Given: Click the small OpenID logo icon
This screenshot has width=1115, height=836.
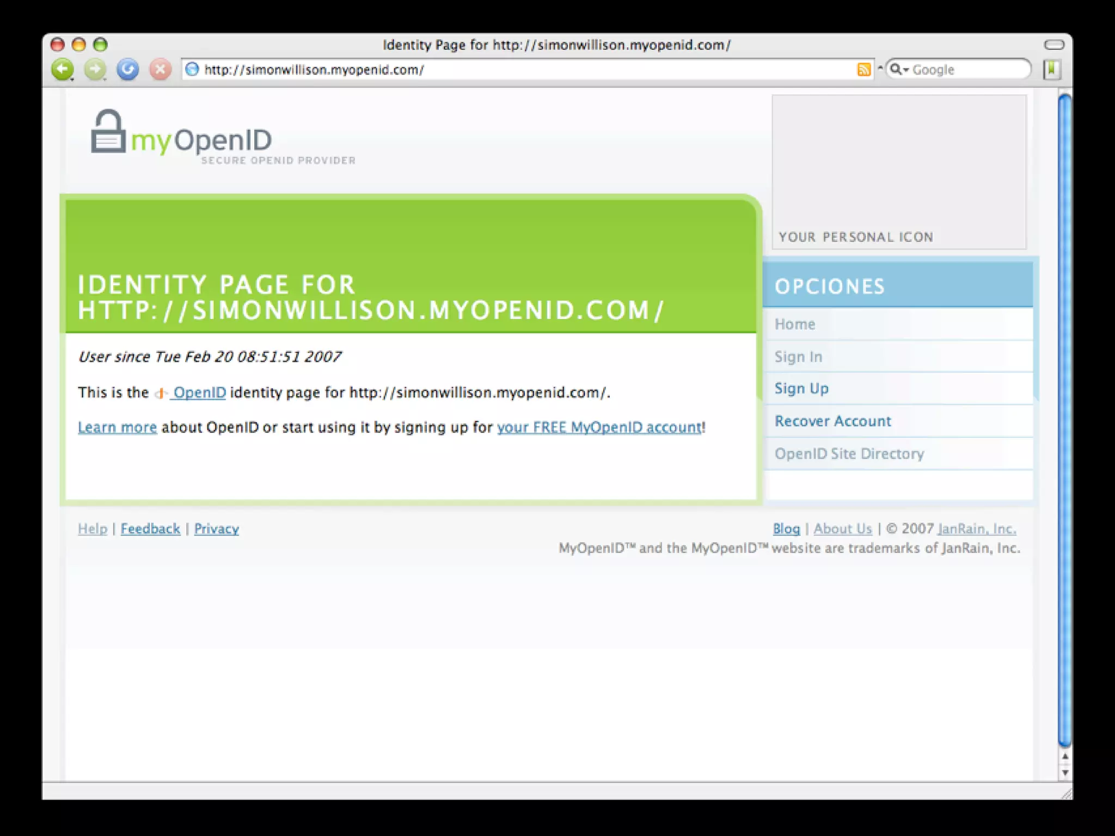Looking at the screenshot, I should coord(161,394).
